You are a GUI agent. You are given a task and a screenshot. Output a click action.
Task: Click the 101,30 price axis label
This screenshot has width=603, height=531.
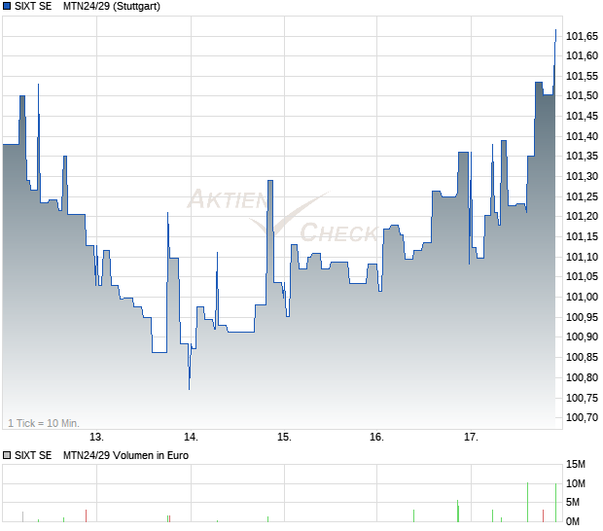click(582, 176)
